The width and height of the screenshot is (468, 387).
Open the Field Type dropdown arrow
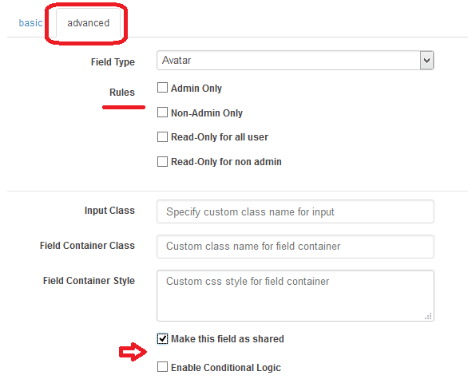point(426,61)
